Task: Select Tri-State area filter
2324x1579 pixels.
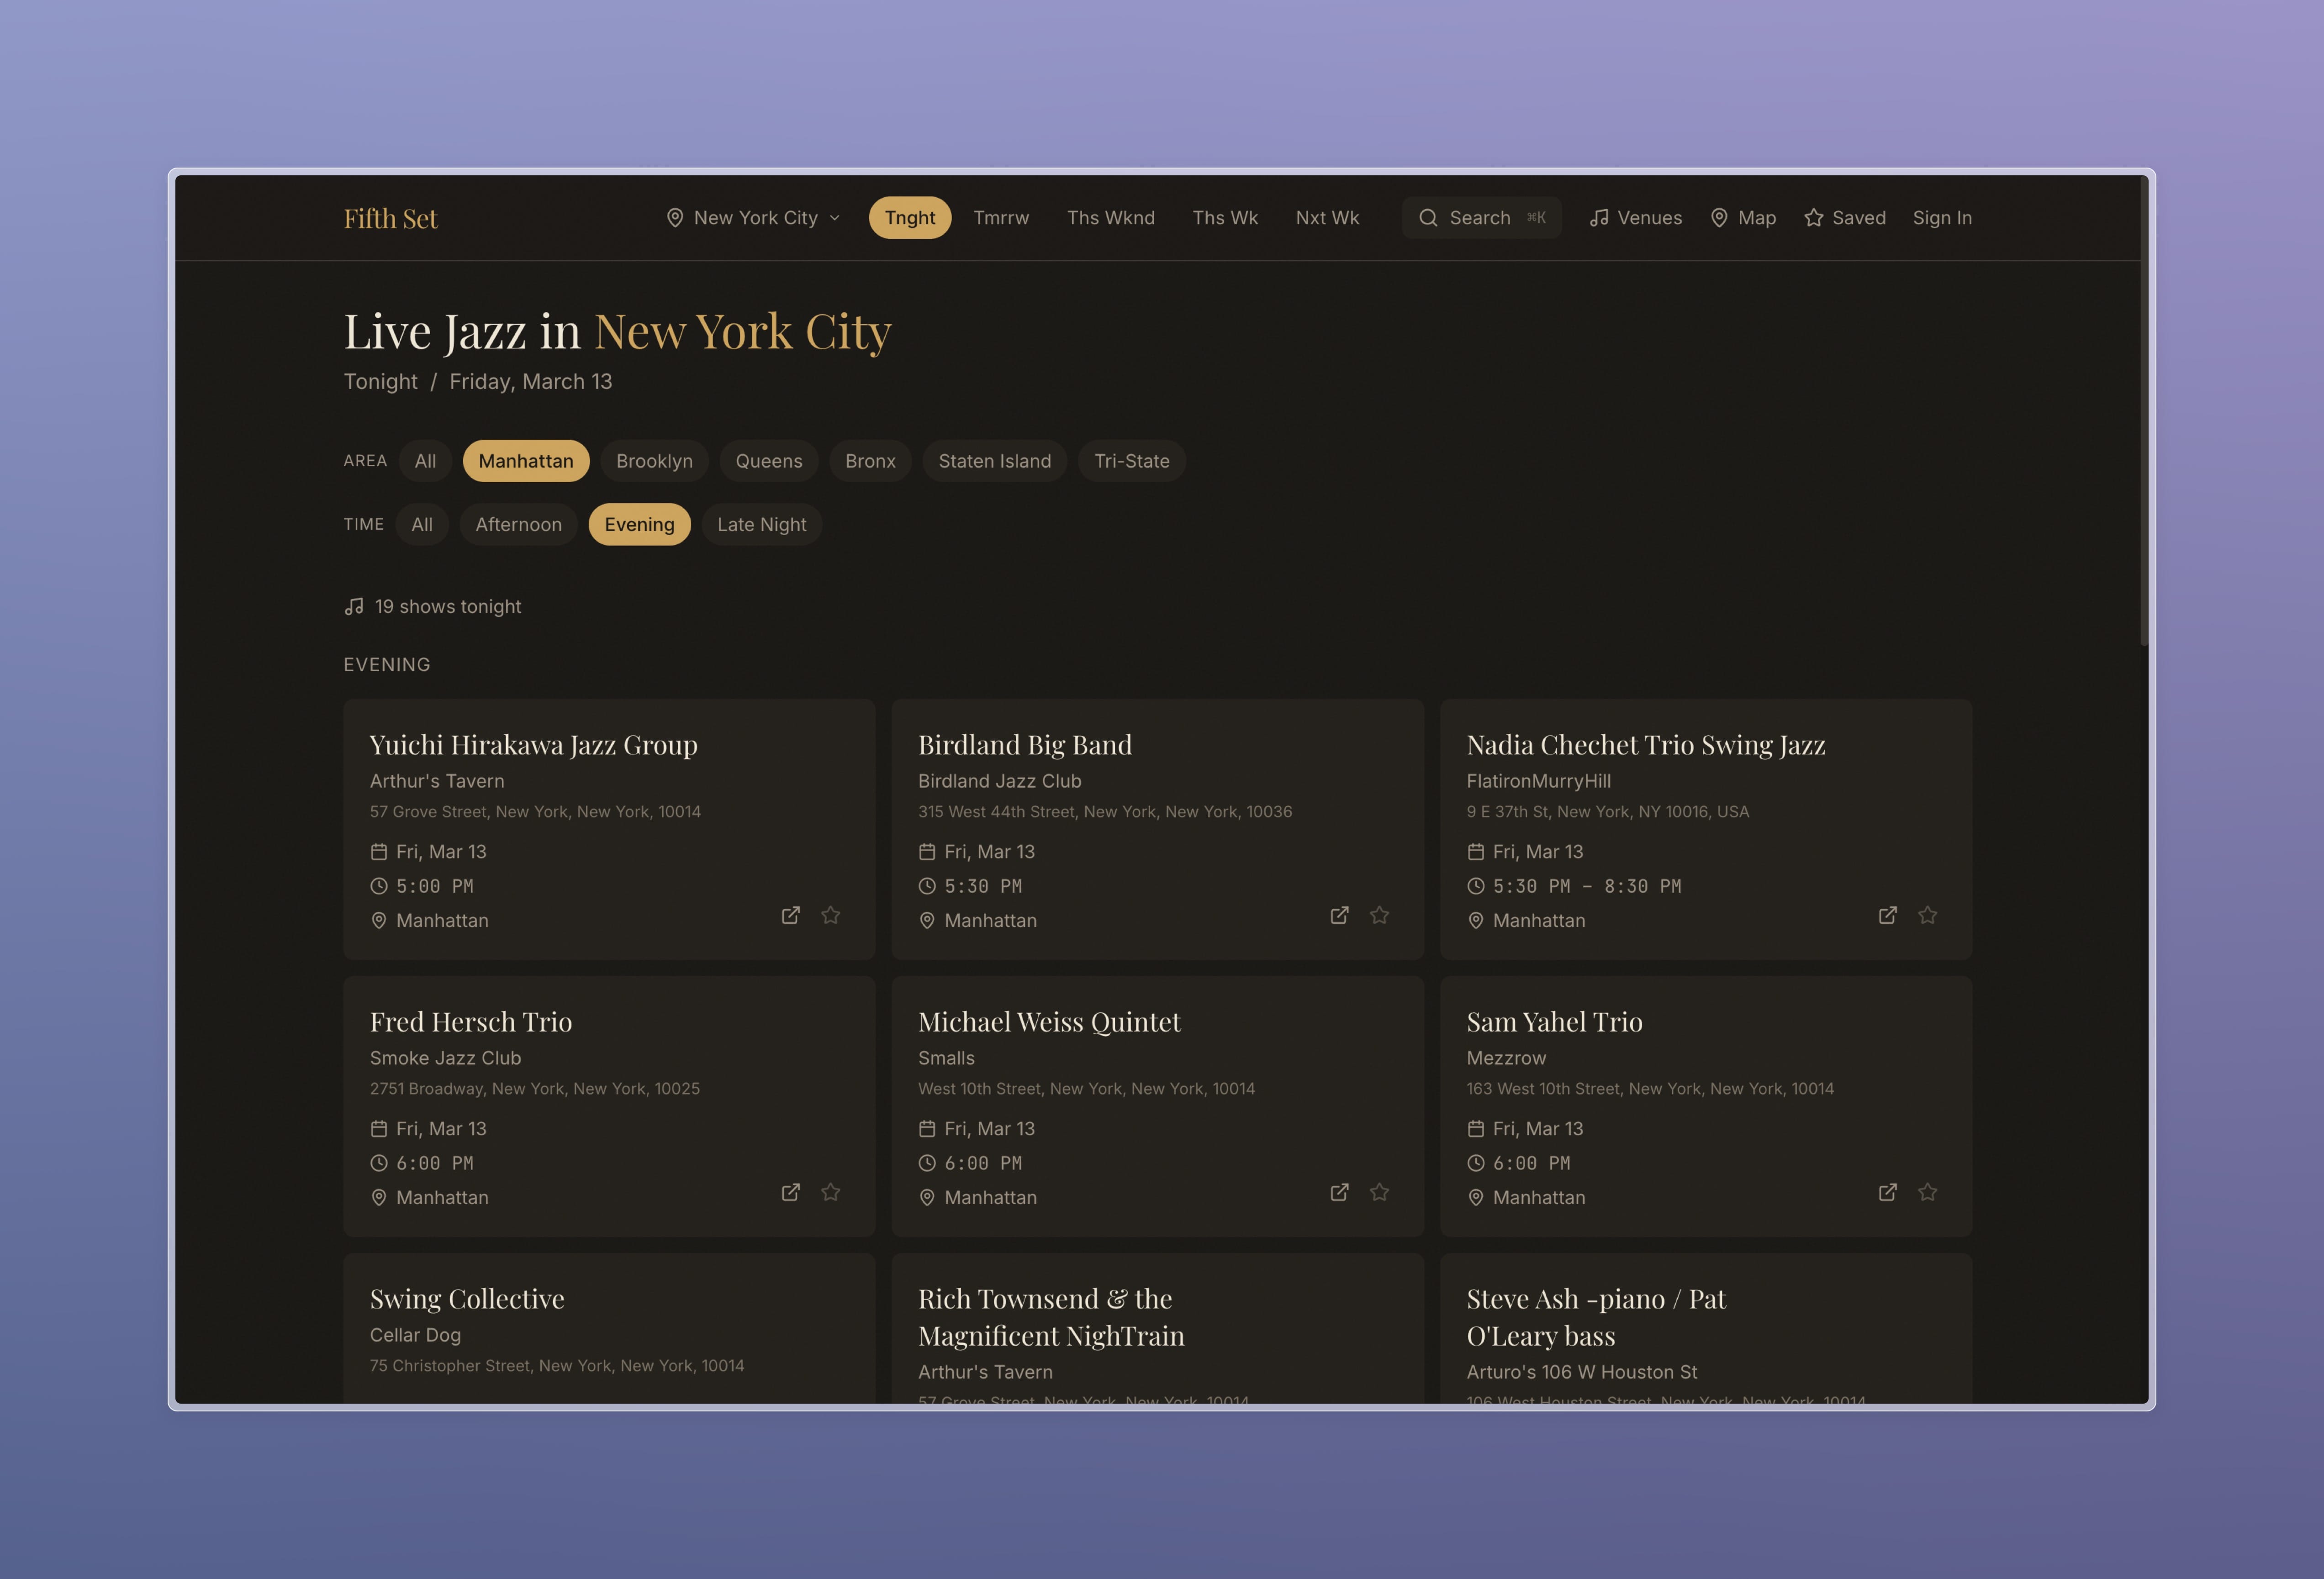Action: pos(1131,461)
